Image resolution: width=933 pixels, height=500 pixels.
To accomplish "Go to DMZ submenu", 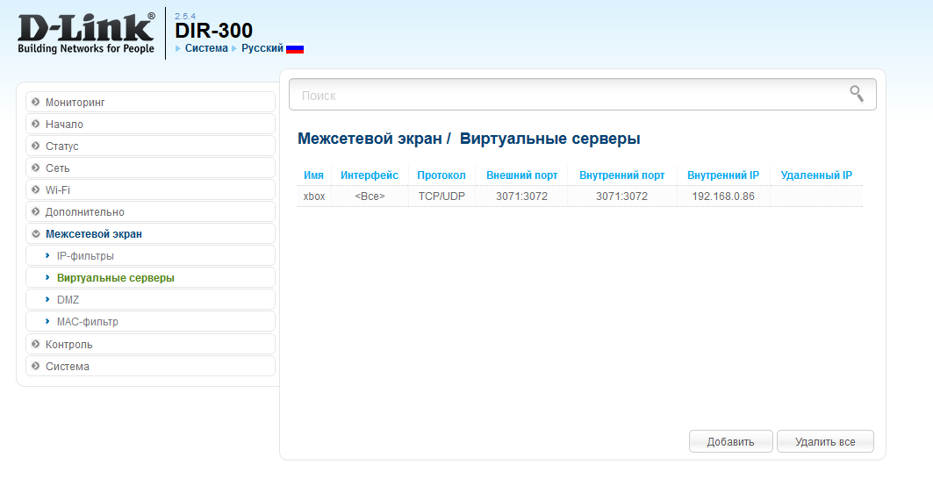I will [x=151, y=300].
